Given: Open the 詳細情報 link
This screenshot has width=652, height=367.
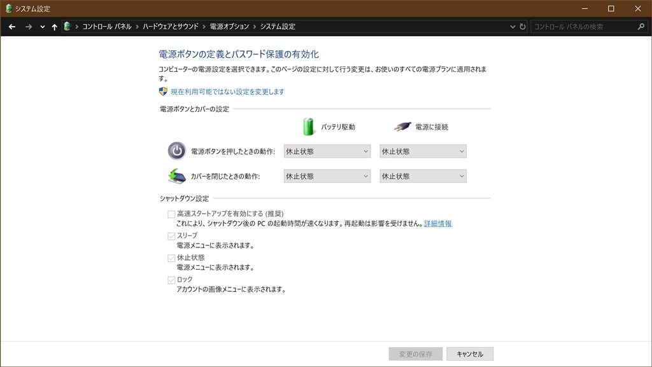Looking at the screenshot, I should click(438, 223).
